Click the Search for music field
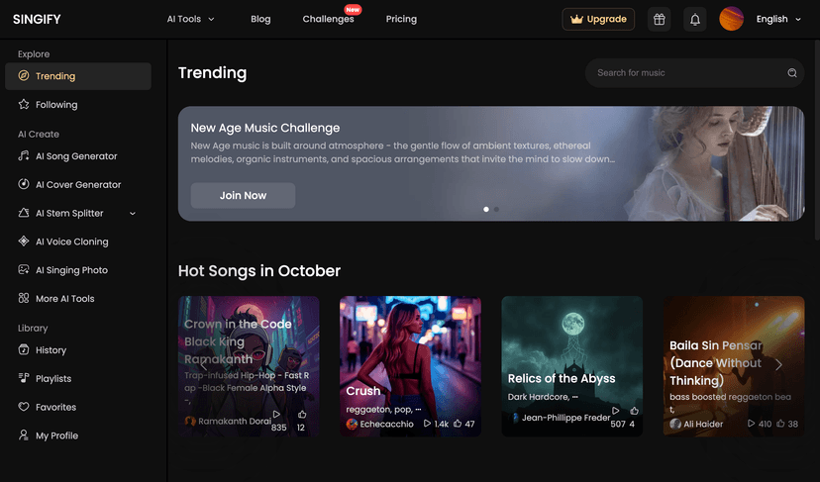The height and width of the screenshot is (482, 820). pos(694,72)
